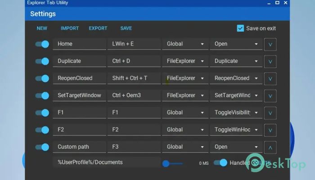Click the F2 hotkey field
The image size is (315, 180).
134,130
